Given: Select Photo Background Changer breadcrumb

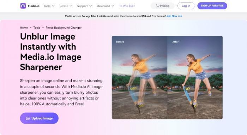Looking at the screenshot, I should (x=64, y=28).
